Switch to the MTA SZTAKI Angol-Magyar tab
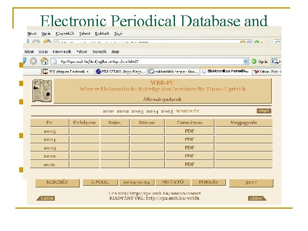Viewport: 308px width, 231px height. click(x=121, y=71)
